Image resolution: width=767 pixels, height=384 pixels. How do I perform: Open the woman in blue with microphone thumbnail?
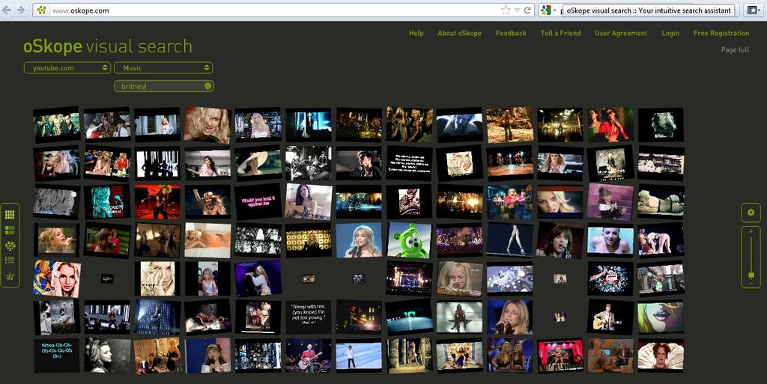[359, 240]
